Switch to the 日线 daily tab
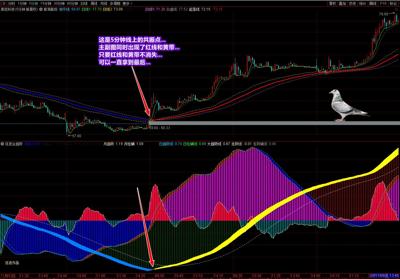Screen dimensions: 400x279 [x=84, y=3]
